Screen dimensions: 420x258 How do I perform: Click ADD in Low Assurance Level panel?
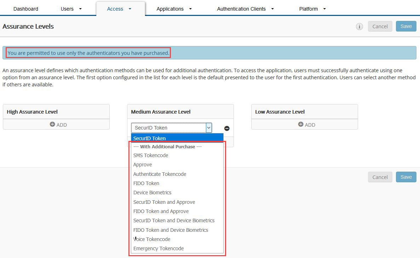tap(306, 125)
